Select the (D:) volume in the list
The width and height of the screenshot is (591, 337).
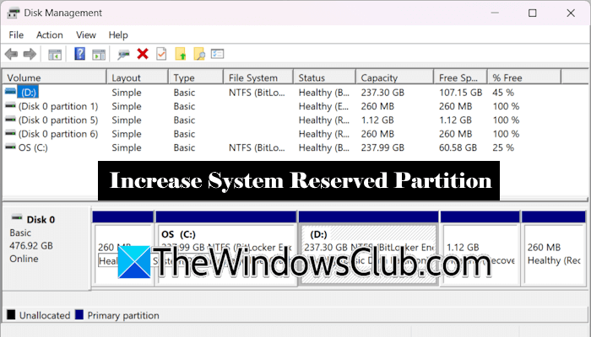click(x=29, y=92)
